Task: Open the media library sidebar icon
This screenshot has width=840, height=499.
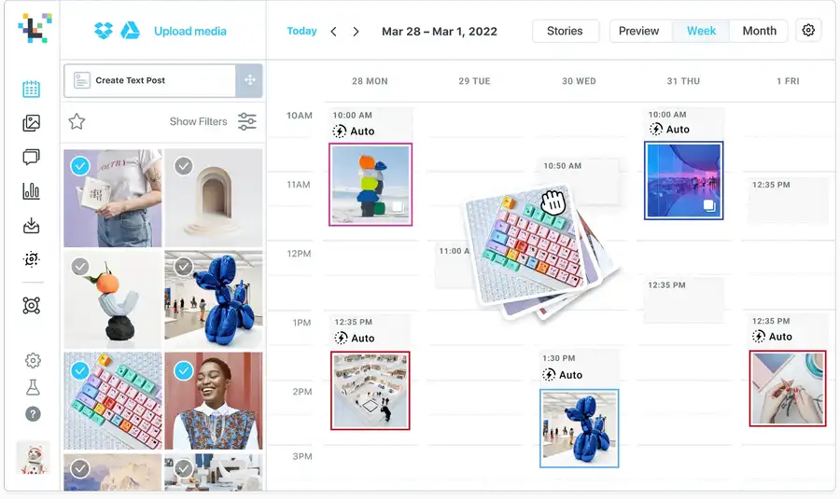Action: (31, 123)
